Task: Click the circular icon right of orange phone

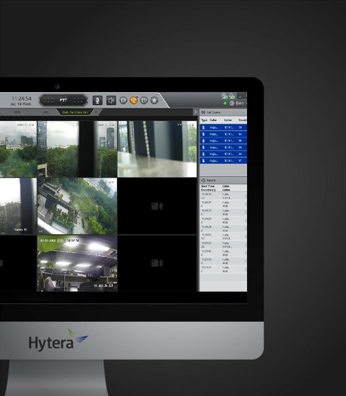Action: [144, 100]
